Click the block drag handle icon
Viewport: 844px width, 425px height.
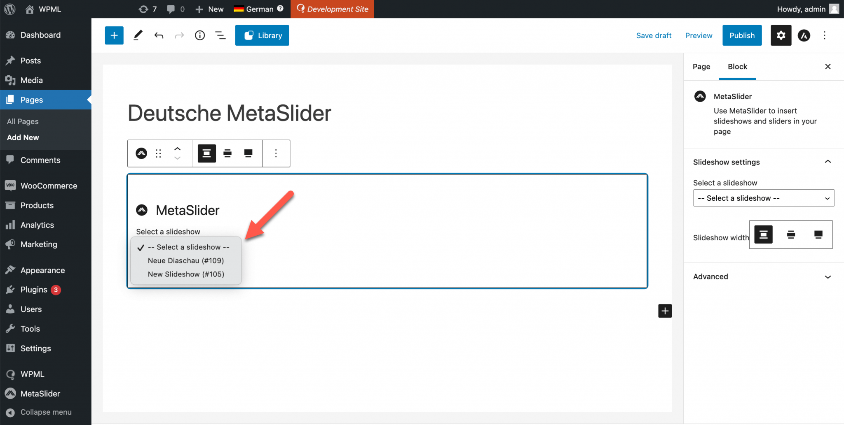click(x=158, y=153)
